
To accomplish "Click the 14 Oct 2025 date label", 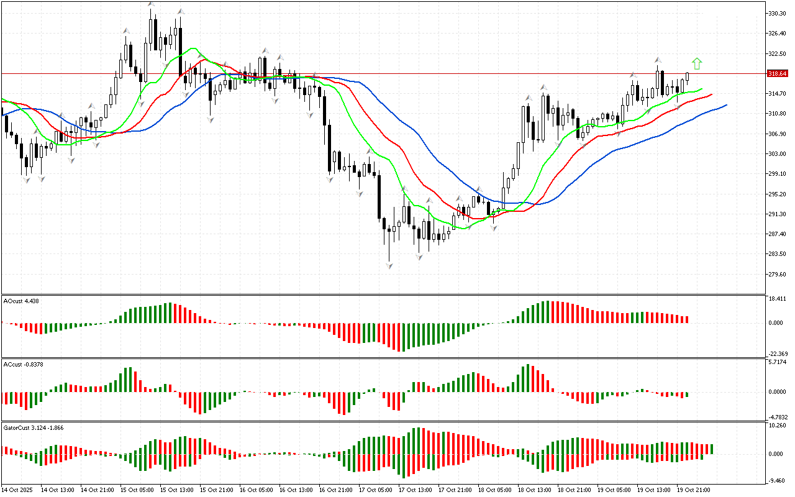I will [17, 490].
